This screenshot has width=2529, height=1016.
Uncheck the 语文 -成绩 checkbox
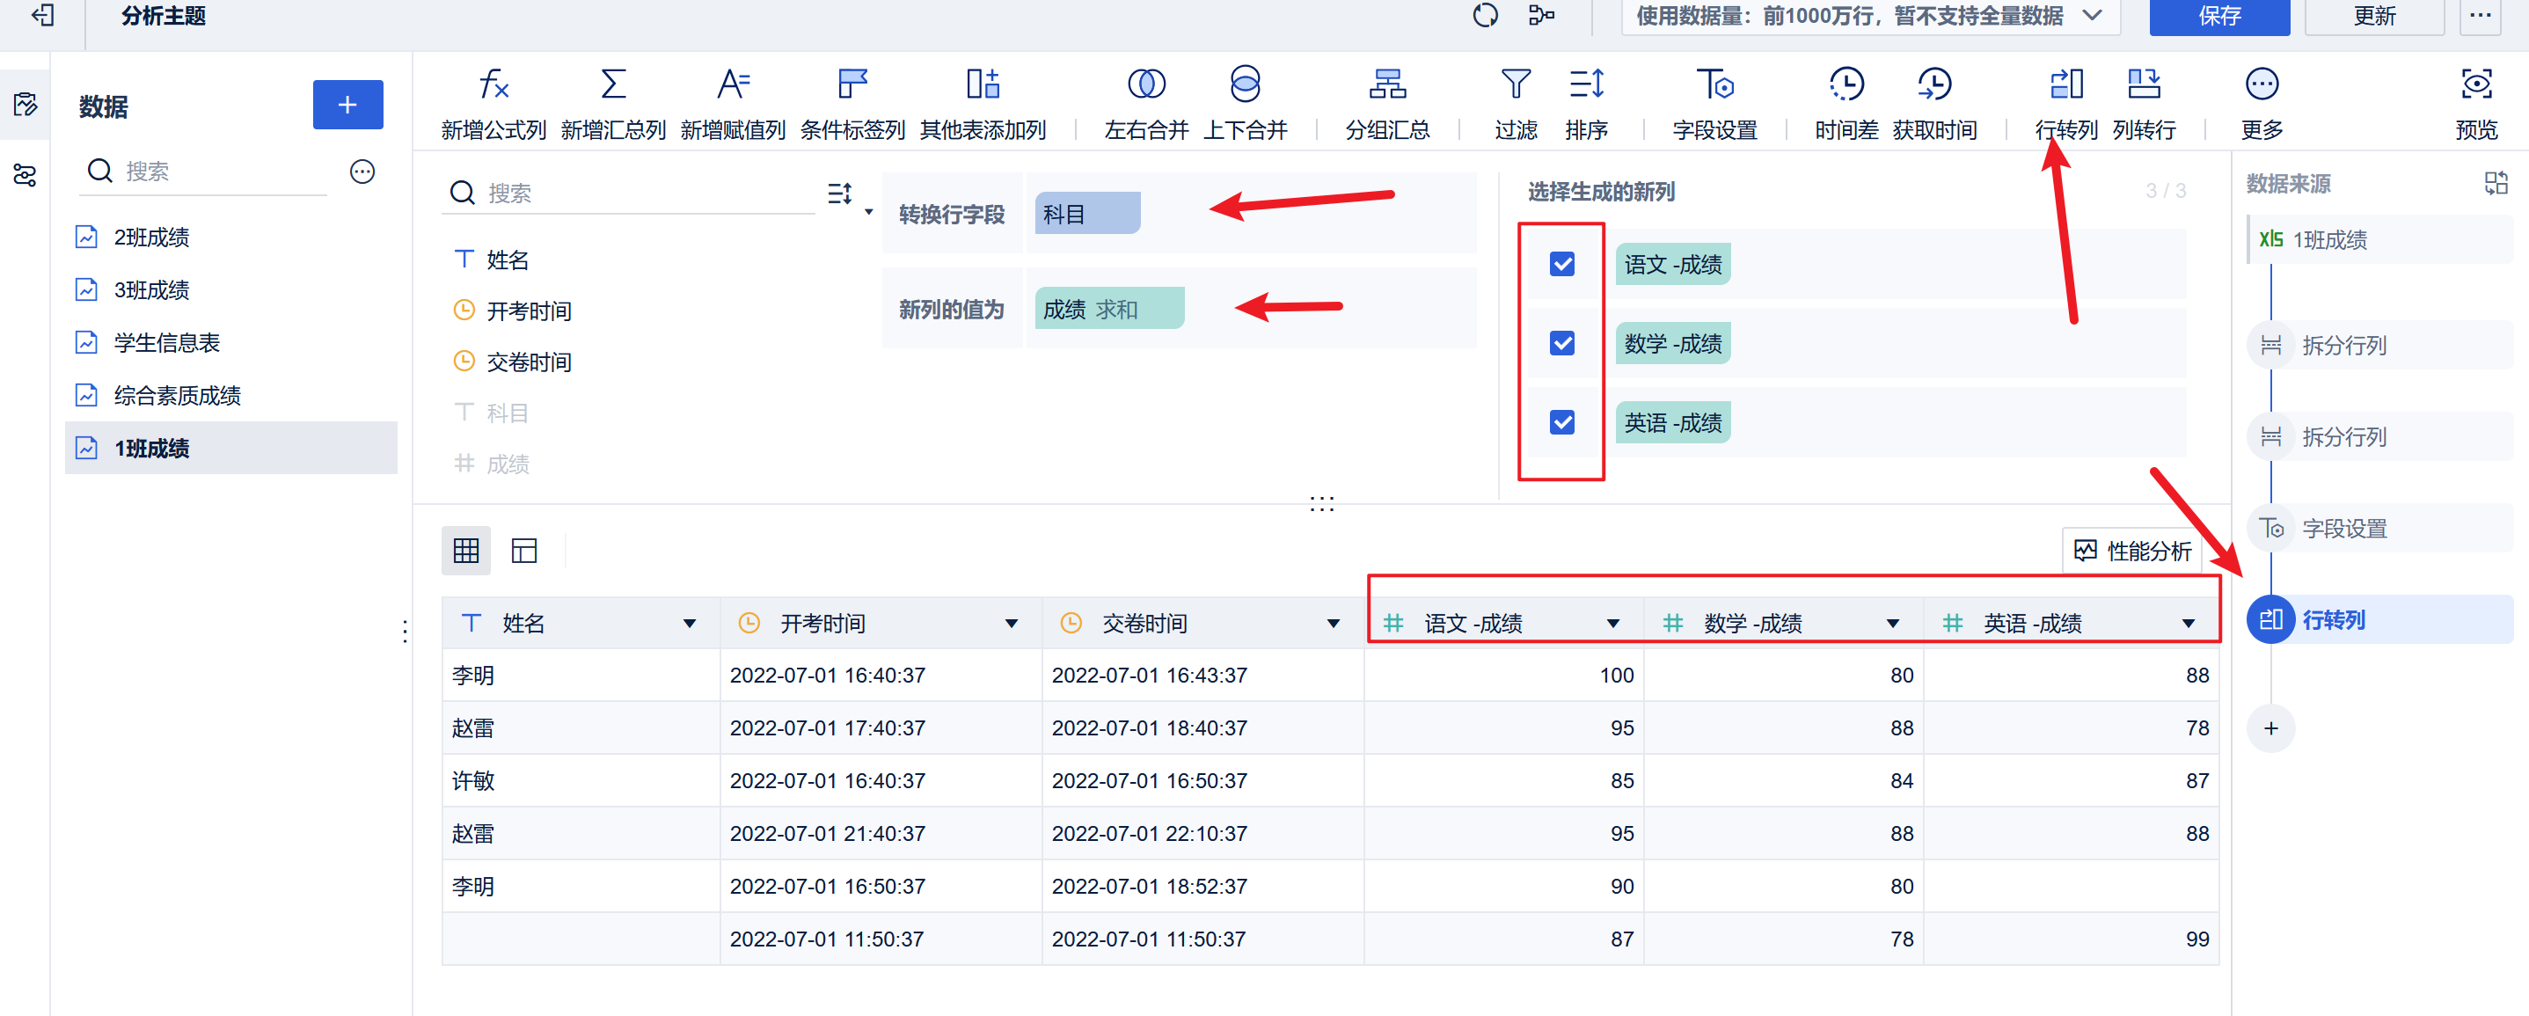[x=1561, y=264]
